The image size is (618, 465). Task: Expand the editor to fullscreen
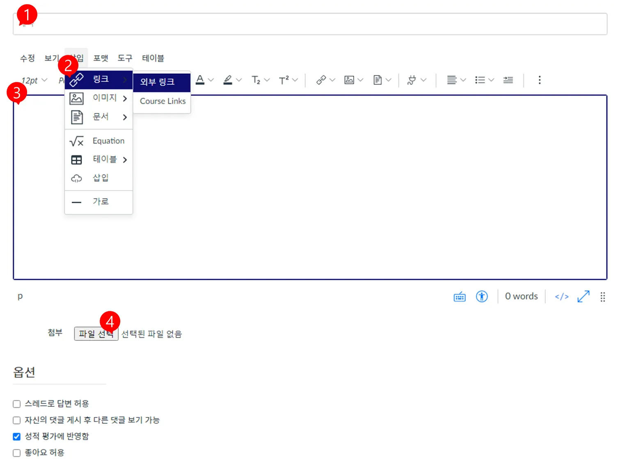coord(584,296)
